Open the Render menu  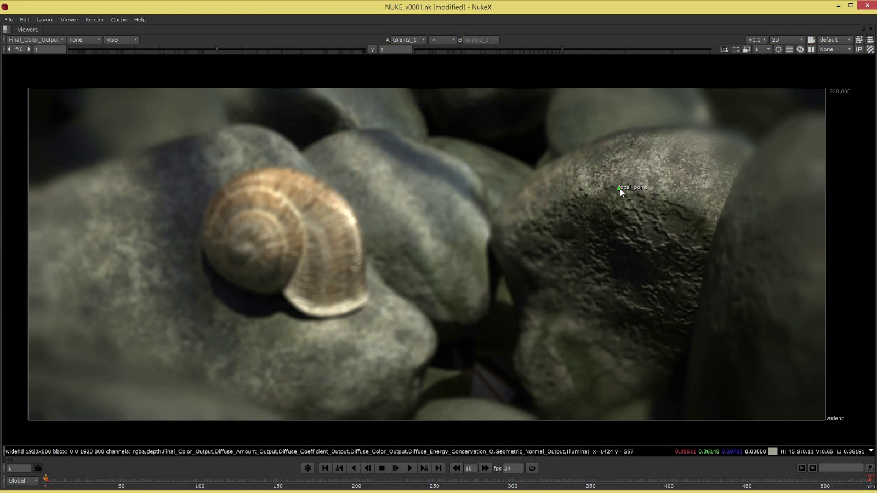94,20
